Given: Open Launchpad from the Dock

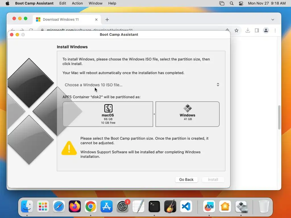Looking at the screenshot, I should [43, 206].
